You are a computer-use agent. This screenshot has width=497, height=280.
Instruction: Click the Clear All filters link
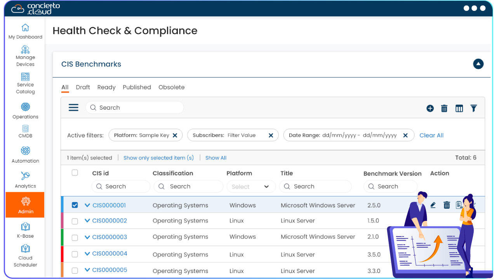pos(431,135)
